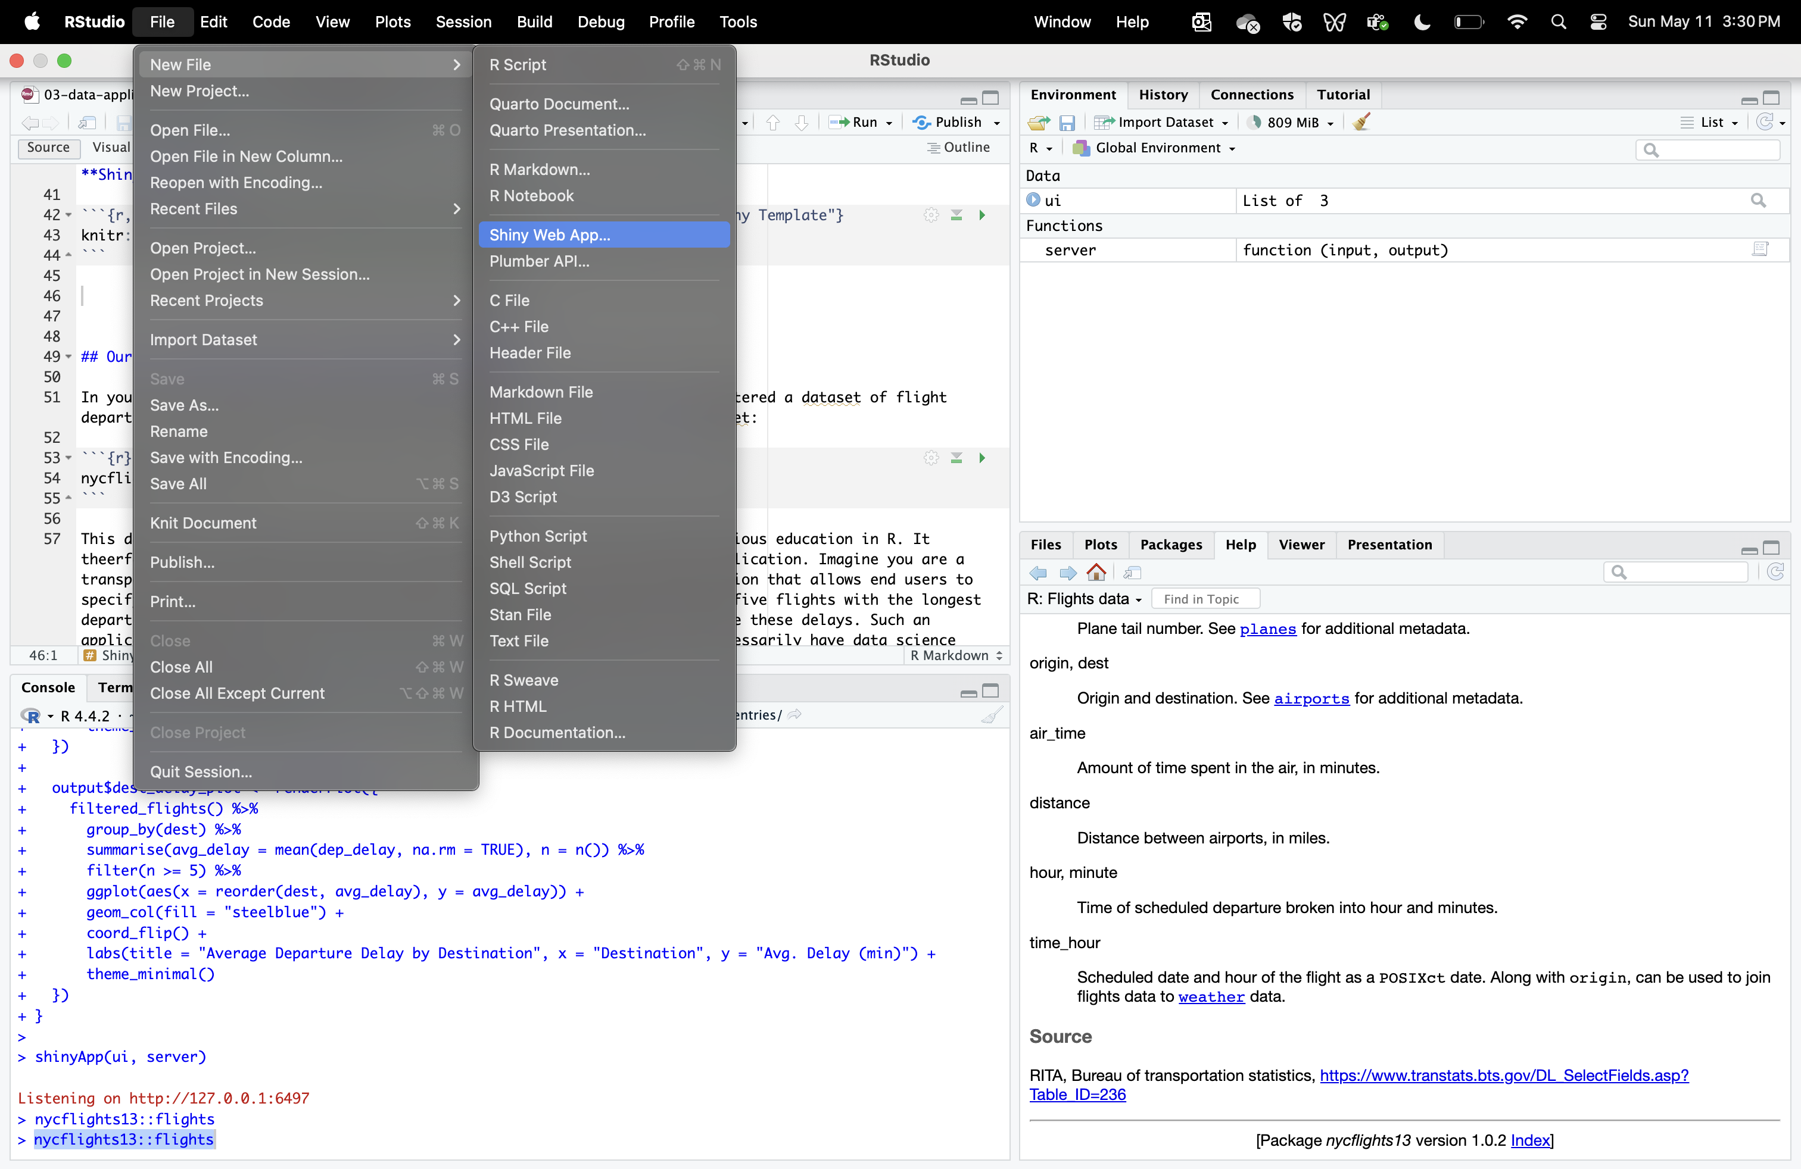Focus the Environment search field
Image resolution: width=1801 pixels, height=1169 pixels.
point(1708,150)
